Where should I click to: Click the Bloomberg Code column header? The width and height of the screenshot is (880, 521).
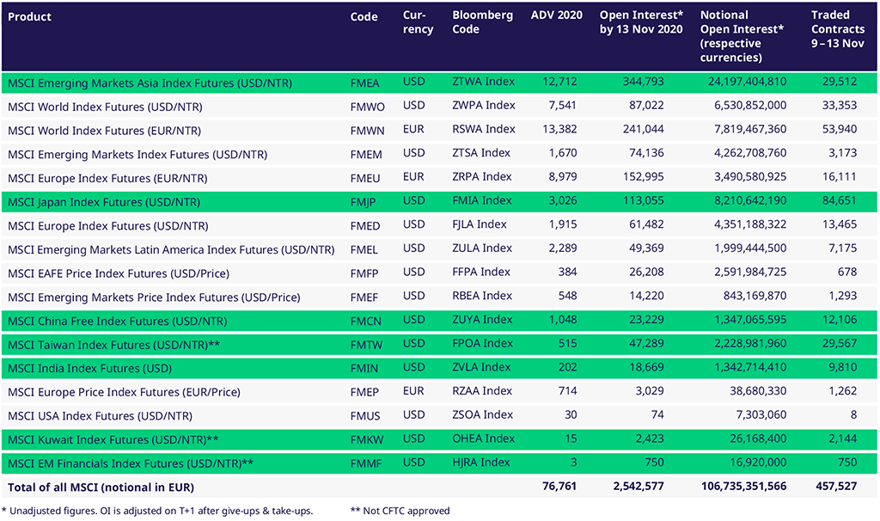482,22
